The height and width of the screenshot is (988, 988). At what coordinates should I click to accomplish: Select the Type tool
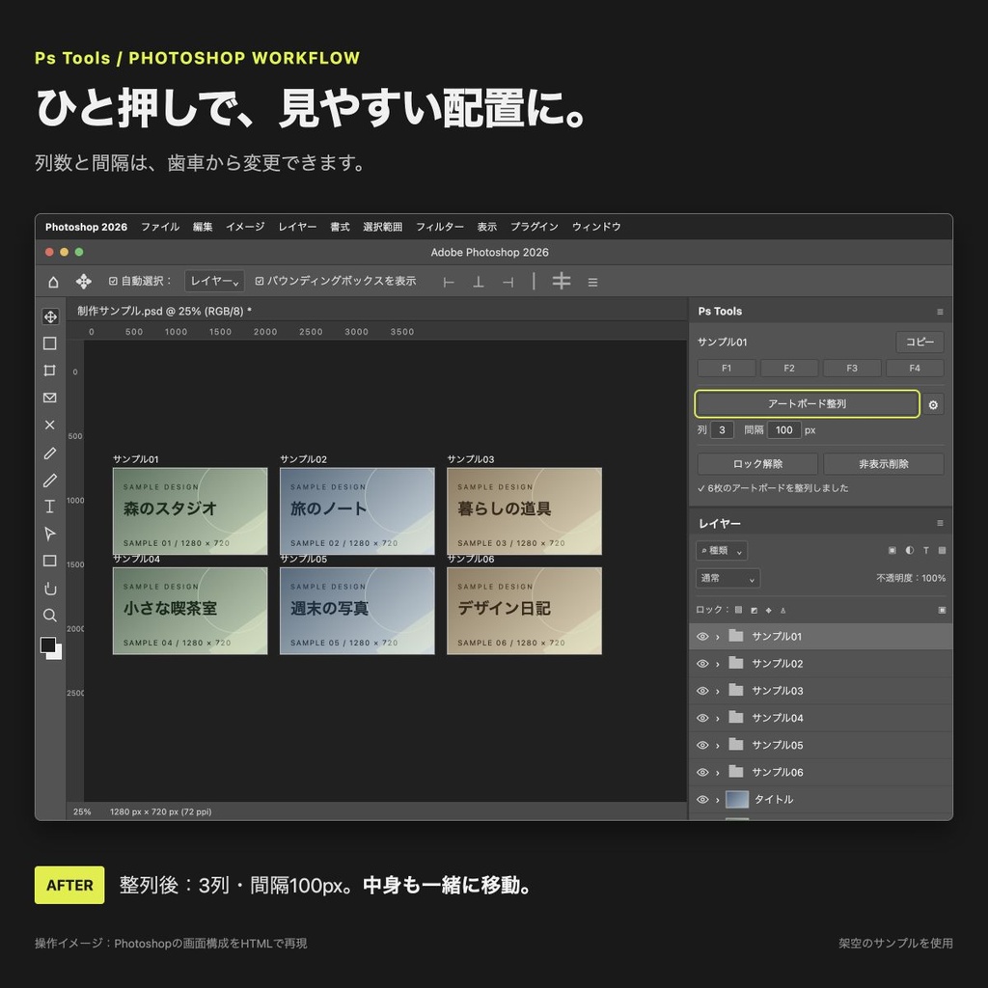pos(50,507)
